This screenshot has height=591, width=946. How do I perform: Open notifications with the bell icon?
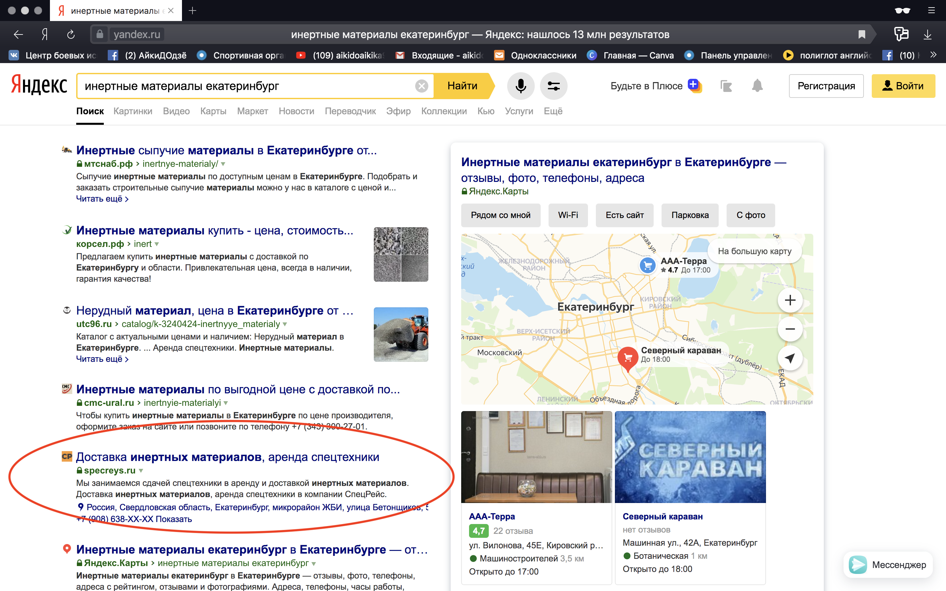pos(757,86)
